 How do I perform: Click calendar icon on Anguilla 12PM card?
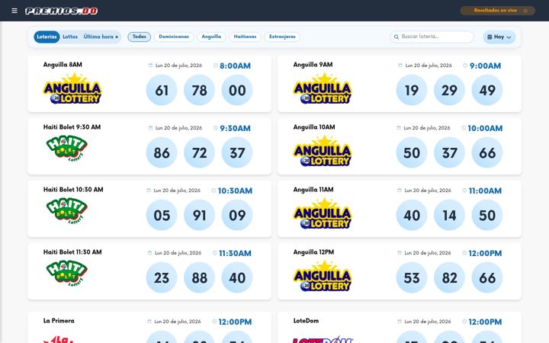pyautogui.click(x=399, y=253)
